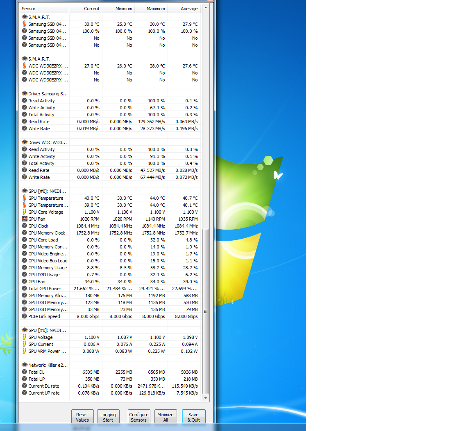Click the sensor list scrollbar down arrow
This screenshot has height=431, width=472.
pyautogui.click(x=206, y=398)
